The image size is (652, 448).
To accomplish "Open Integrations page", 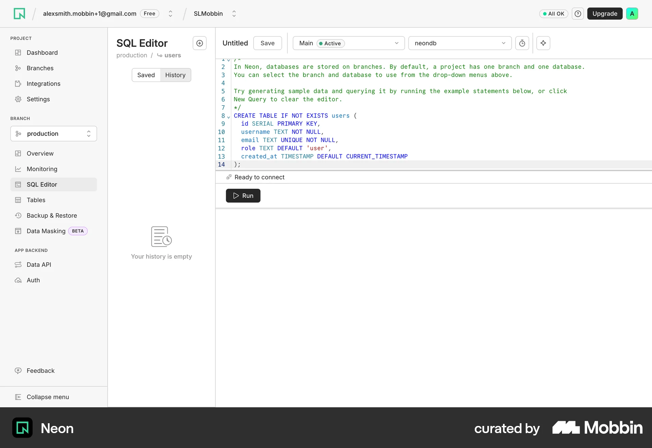I will click(54, 83).
